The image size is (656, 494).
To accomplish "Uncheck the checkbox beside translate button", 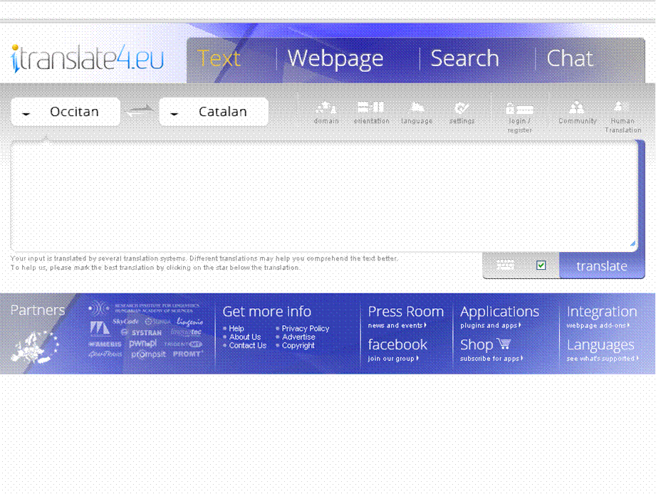I will (x=541, y=266).
